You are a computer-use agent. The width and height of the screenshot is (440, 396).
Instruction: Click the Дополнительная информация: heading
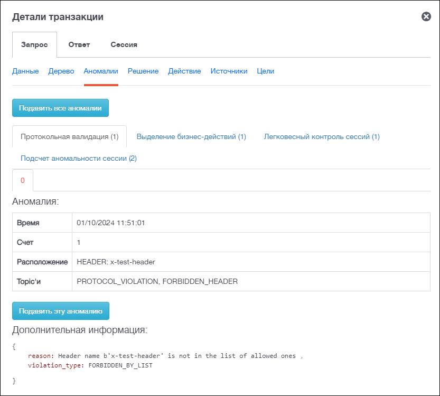point(80,330)
